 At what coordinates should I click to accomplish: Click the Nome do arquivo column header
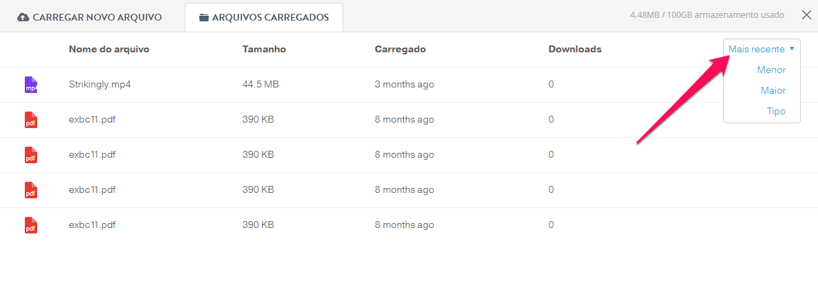point(109,49)
